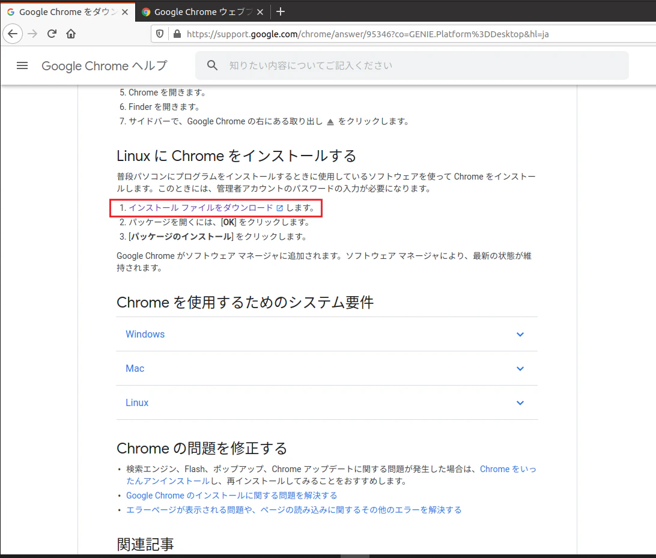Expand the Linux system requirements section
This screenshot has width=656, height=558.
click(327, 403)
